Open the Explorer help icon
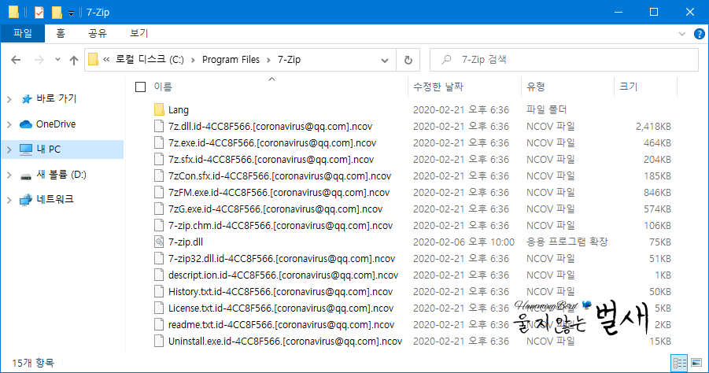Viewport: 709px width, 373px height. click(699, 34)
